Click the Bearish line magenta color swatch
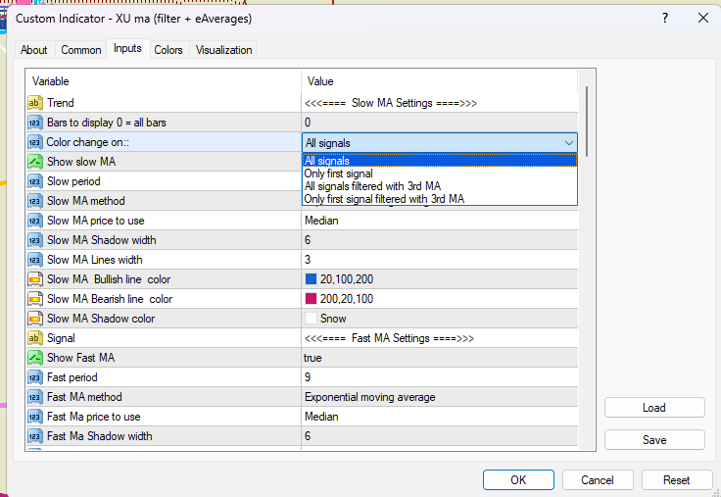Screen dimensions: 721x497 (312, 299)
